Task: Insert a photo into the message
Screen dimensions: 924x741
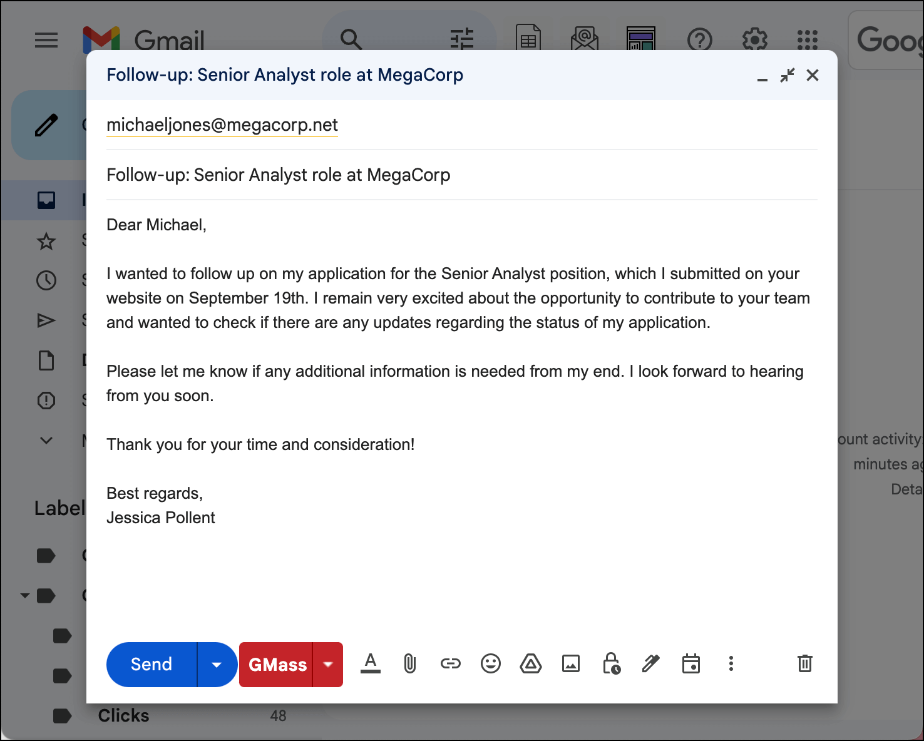Action: [571, 663]
